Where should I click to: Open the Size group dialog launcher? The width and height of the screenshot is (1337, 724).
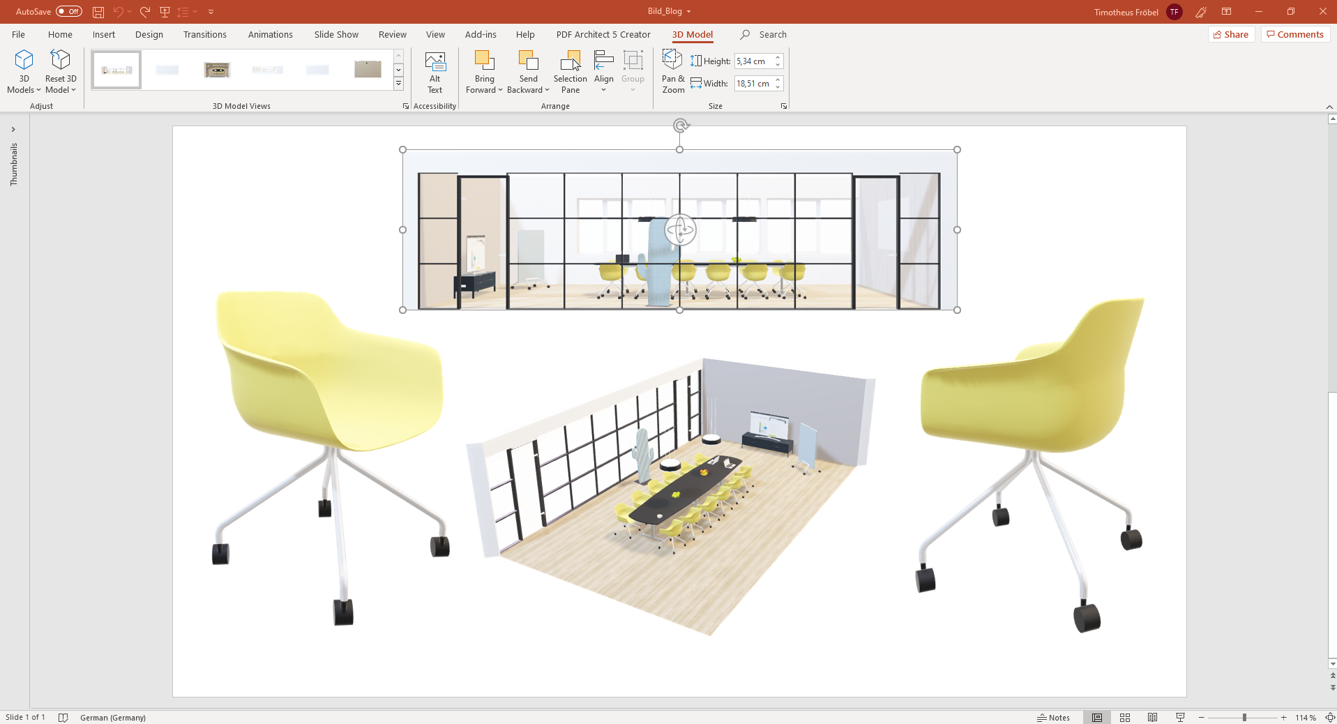tap(784, 106)
